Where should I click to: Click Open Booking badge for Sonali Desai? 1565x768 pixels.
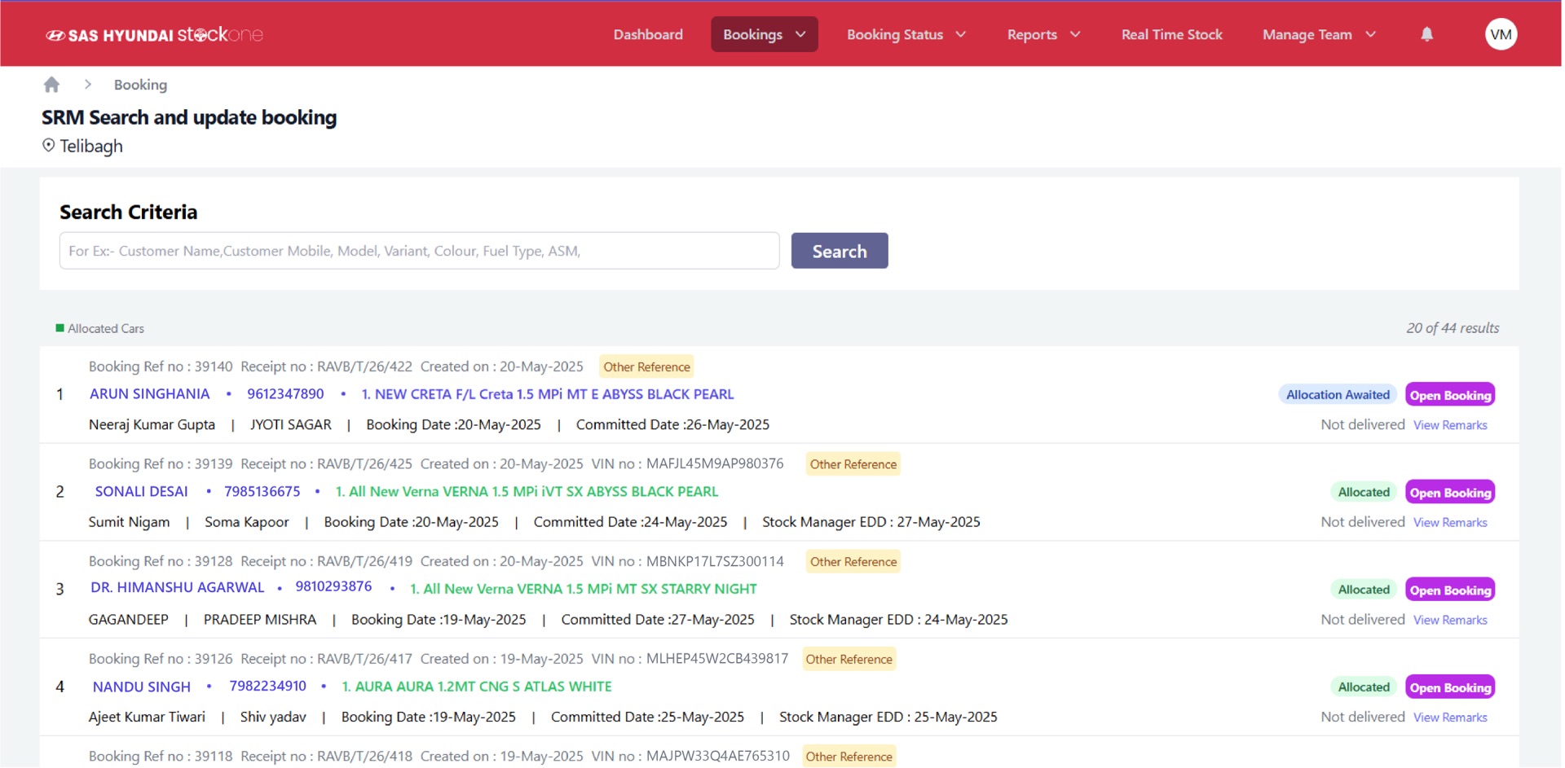(x=1450, y=492)
